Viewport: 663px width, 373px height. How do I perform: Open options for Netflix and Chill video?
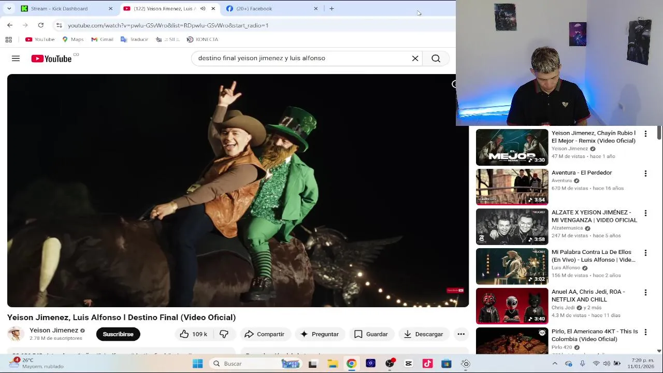[x=645, y=293]
